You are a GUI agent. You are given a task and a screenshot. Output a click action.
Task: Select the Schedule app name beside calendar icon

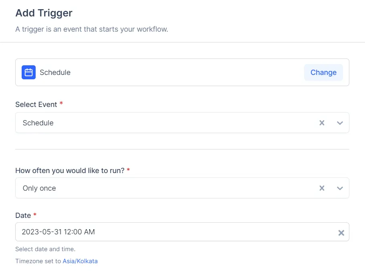pos(55,73)
